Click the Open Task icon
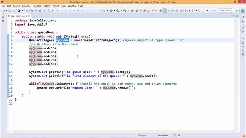 coord(148,11)
